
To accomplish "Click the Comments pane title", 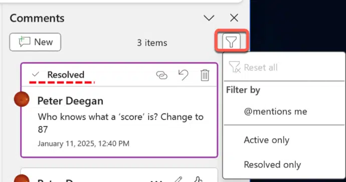I will point(37,18).
